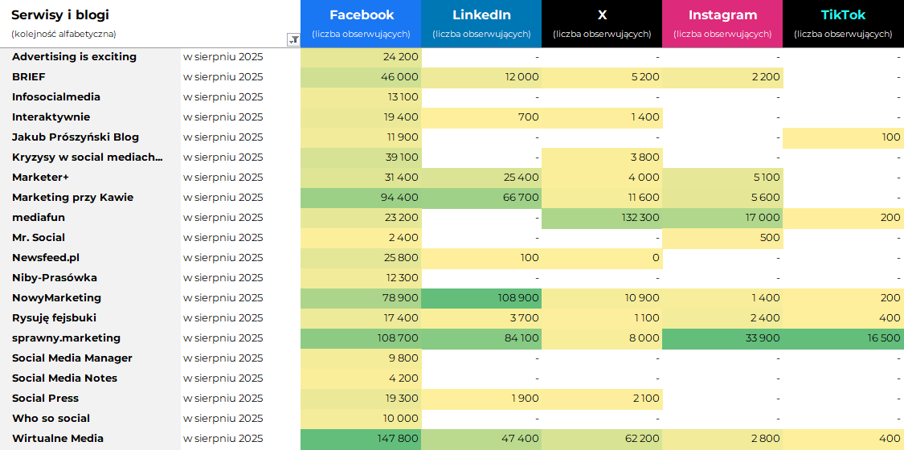Image resolution: width=904 pixels, height=450 pixels.
Task: Click the 'Niby-Prasówka' row label
Action: (55, 278)
